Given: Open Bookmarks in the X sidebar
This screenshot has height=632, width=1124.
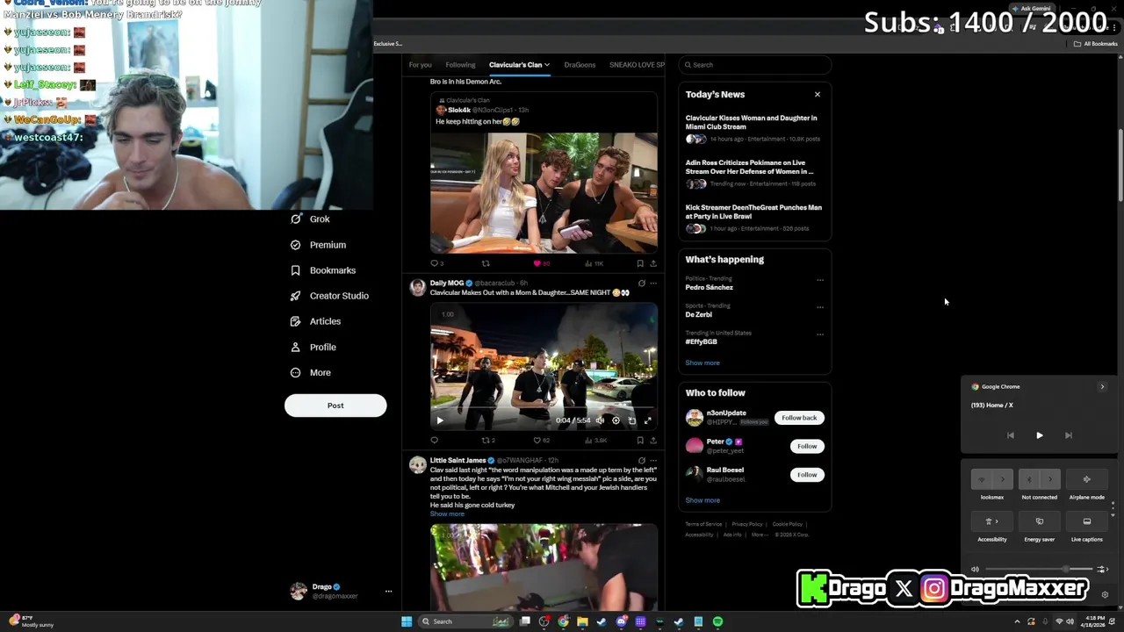Looking at the screenshot, I should [x=322, y=270].
